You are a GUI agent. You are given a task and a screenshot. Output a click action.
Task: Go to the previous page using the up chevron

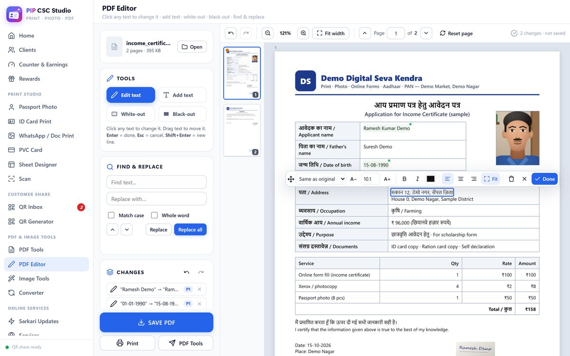click(x=365, y=33)
